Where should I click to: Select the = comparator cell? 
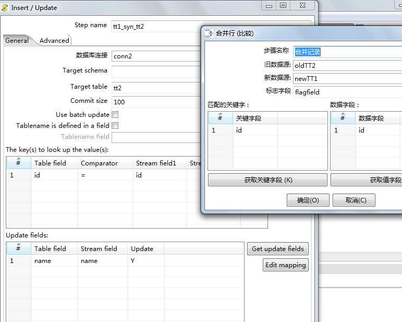[105, 175]
